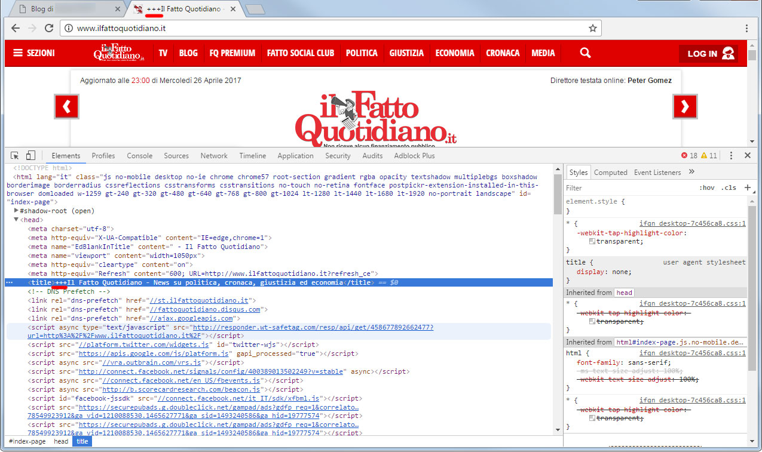The width and height of the screenshot is (762, 452).
Task: Click the transparent color swatch under Inherited from head
Action: click(x=592, y=321)
